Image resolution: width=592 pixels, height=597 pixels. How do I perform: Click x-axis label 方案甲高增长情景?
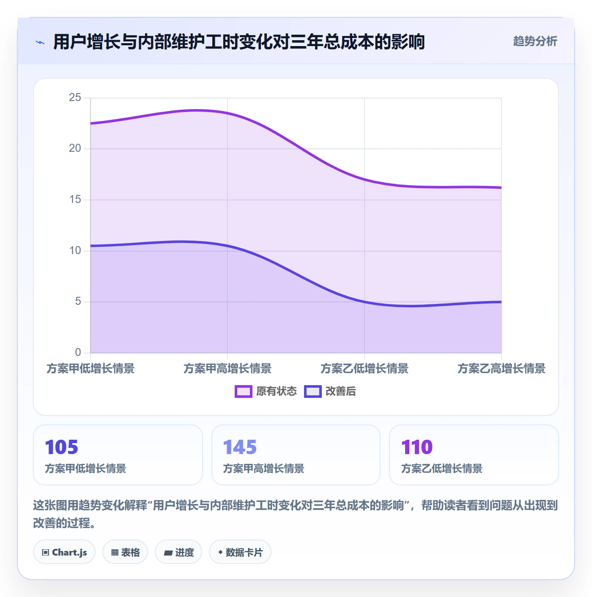(x=227, y=369)
